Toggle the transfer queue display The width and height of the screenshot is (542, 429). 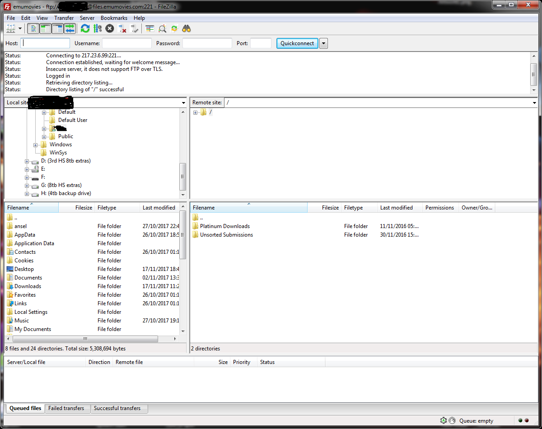70,29
